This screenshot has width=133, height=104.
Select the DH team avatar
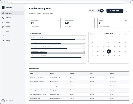(x=99, y=10)
